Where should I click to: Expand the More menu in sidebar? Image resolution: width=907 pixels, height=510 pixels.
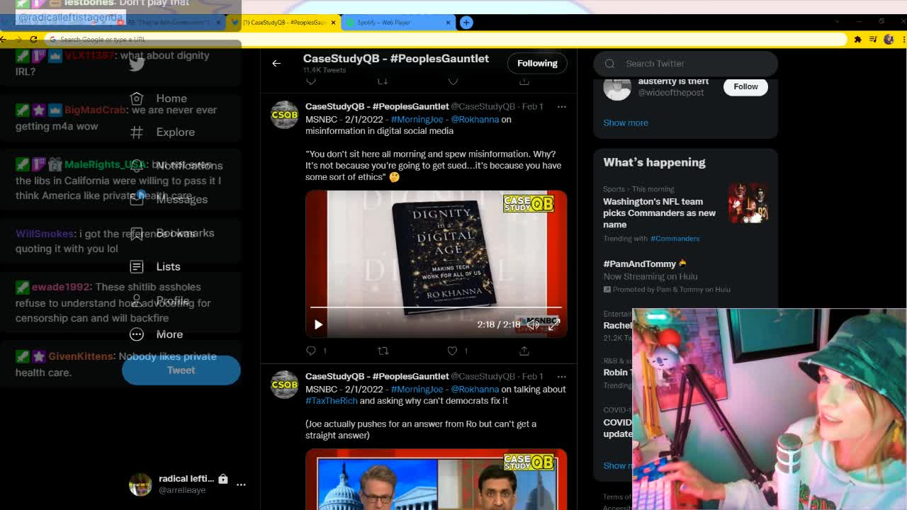(x=157, y=334)
